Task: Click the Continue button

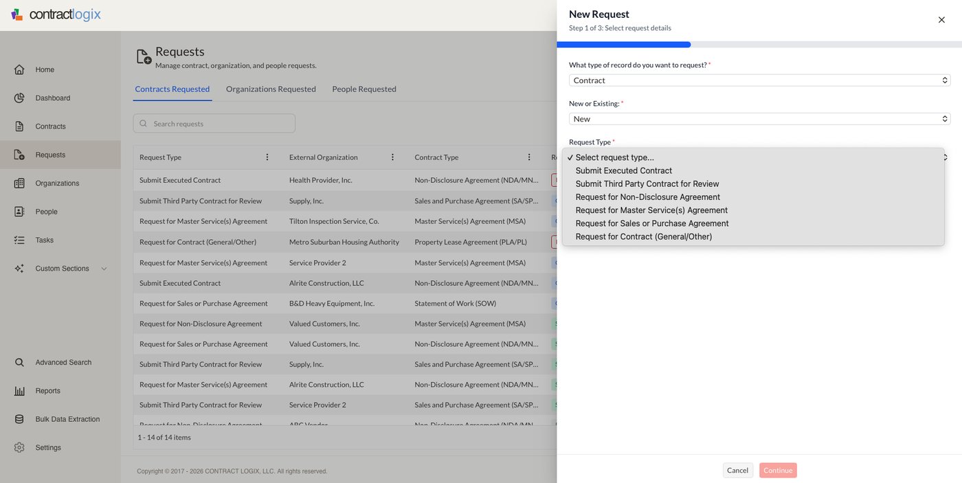Action: (778, 471)
